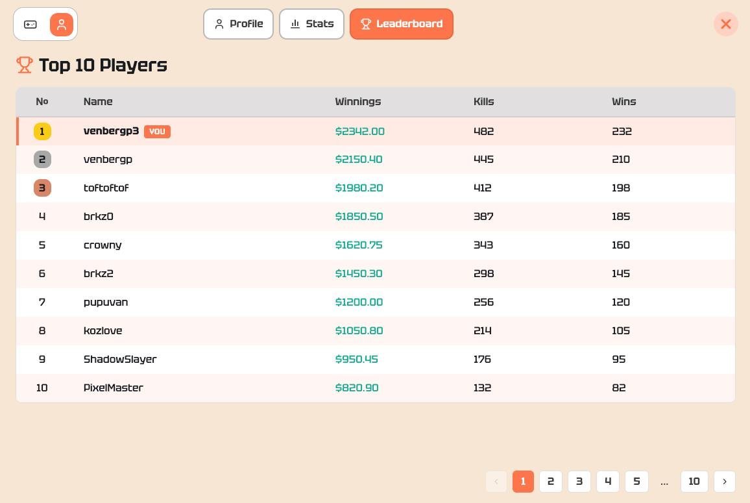Image resolution: width=750 pixels, height=503 pixels.
Task: Go to pagination page 2
Action: point(551,482)
